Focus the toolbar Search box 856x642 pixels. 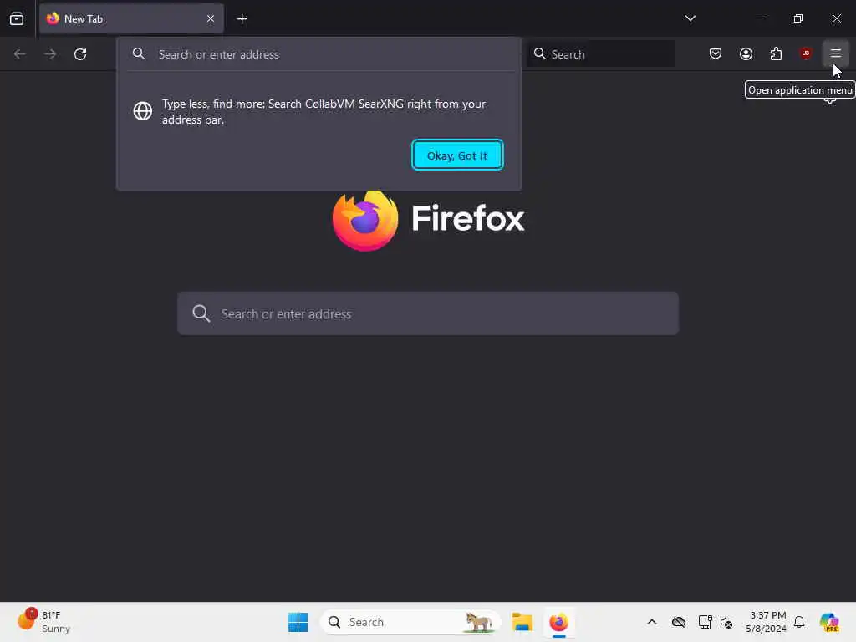click(x=601, y=54)
